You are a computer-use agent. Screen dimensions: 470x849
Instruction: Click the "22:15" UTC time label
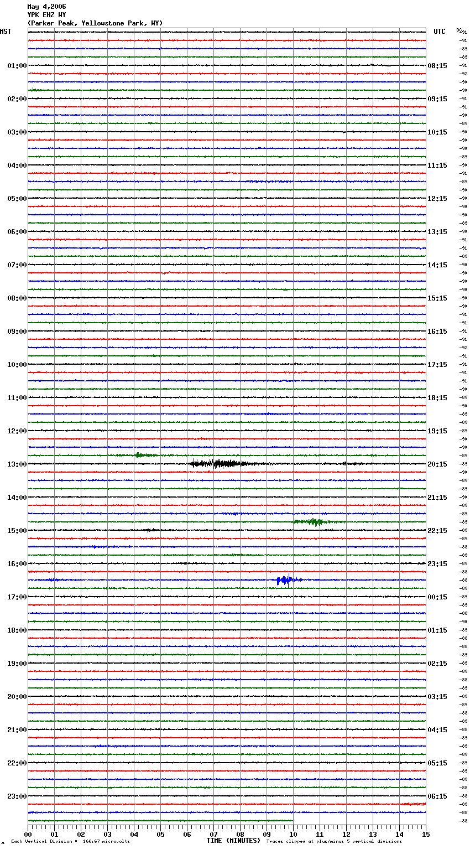tap(437, 531)
